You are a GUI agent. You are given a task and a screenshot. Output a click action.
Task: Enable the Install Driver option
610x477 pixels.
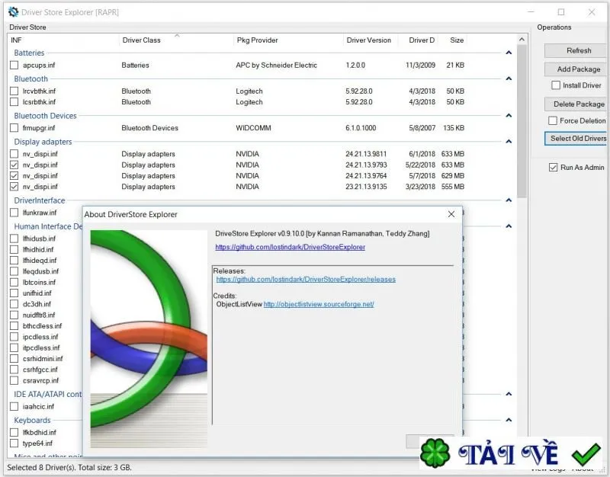(556, 85)
